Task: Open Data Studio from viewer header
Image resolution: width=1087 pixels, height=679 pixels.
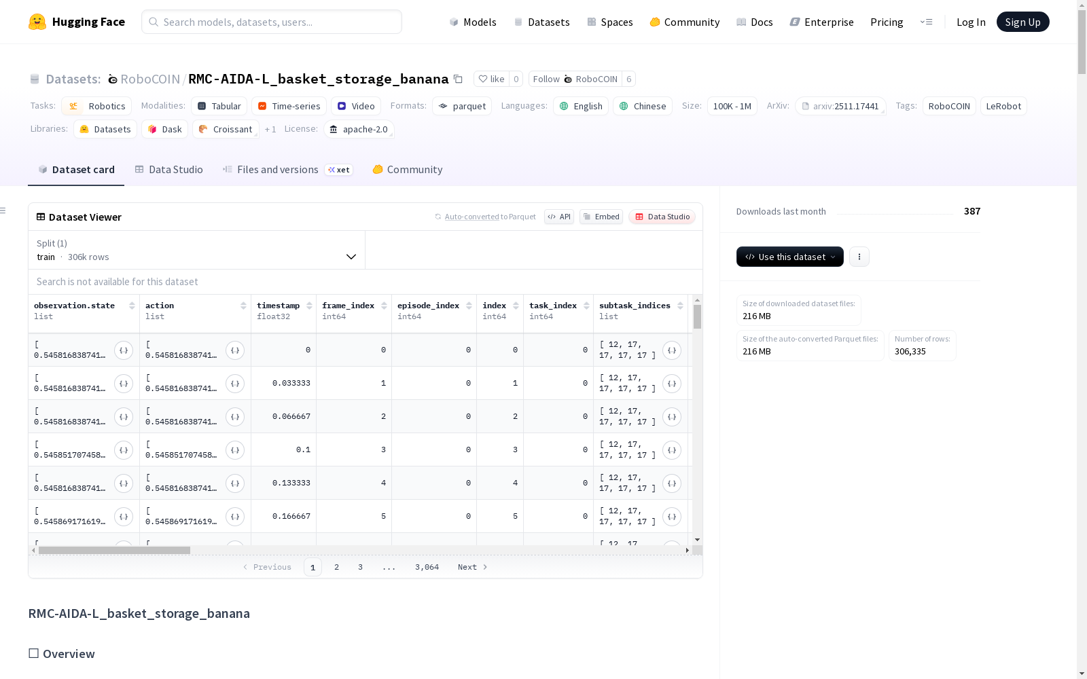Action: [x=662, y=217]
